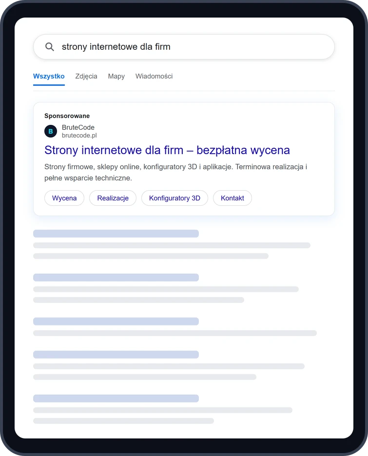The height and width of the screenshot is (456, 368).
Task: Click the ad description starting 'Strony firmowe, sklepy online'
Action: pos(176,172)
